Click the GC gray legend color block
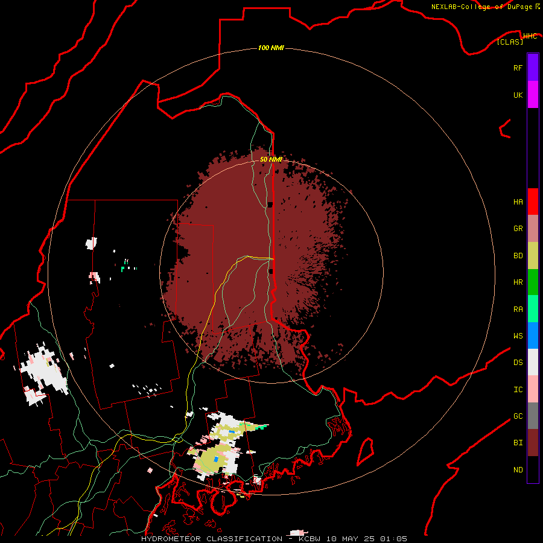This screenshot has height=543, width=543. (533, 416)
